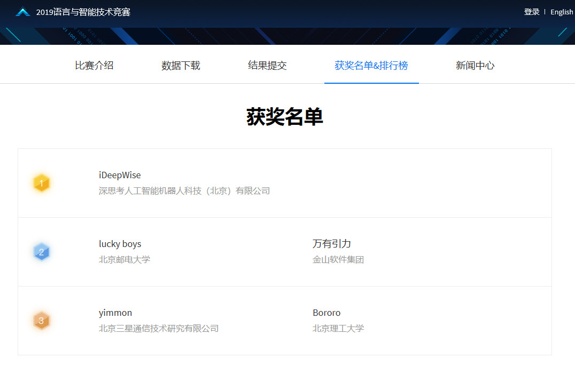Click team name Bororo
This screenshot has width=575, height=366.
[327, 313]
